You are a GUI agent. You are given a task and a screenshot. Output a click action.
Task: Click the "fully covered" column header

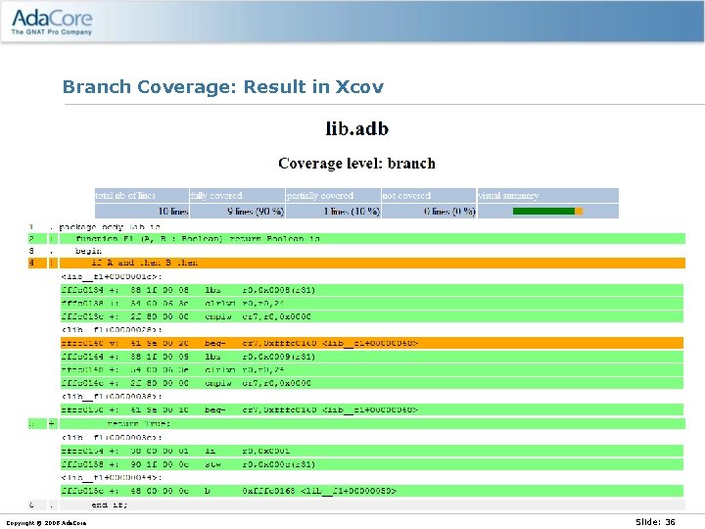tap(237, 196)
